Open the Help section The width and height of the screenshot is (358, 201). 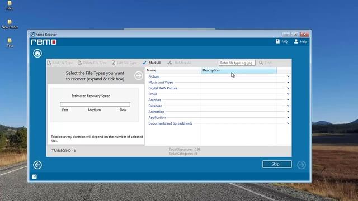point(300,41)
